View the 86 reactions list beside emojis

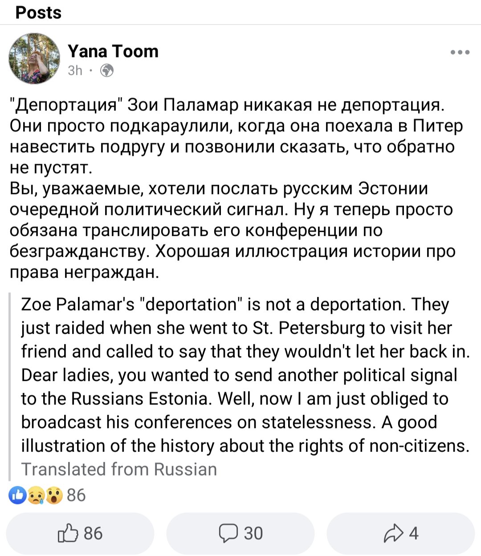click(76, 495)
